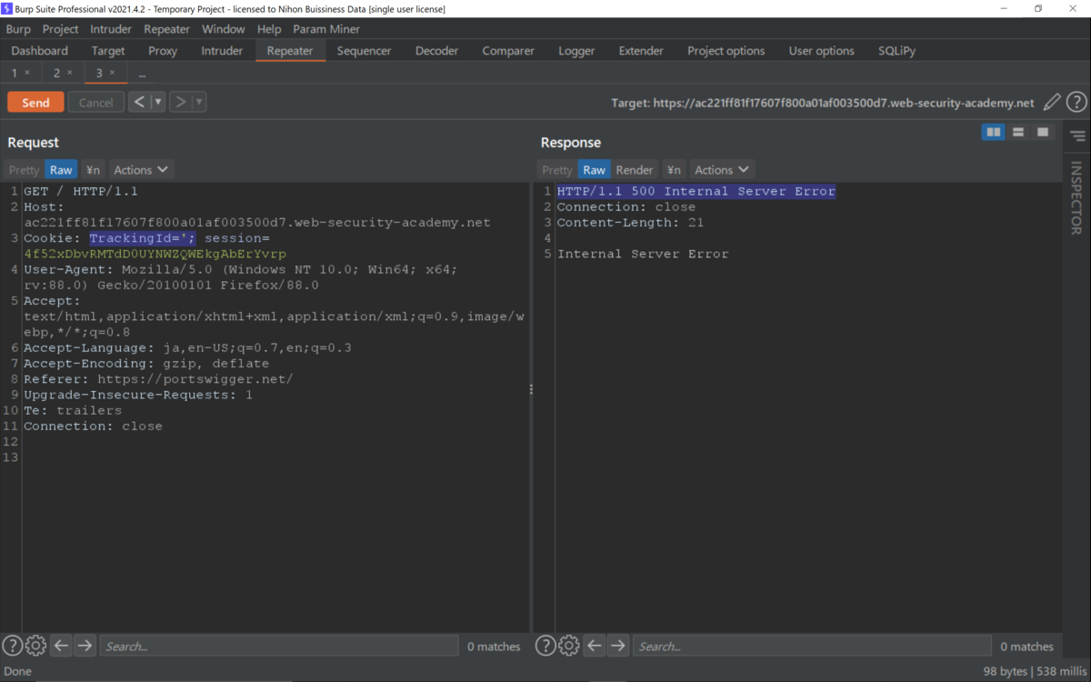Open Repeater help question mark icon
Image resolution: width=1091 pixels, height=682 pixels.
point(1076,102)
